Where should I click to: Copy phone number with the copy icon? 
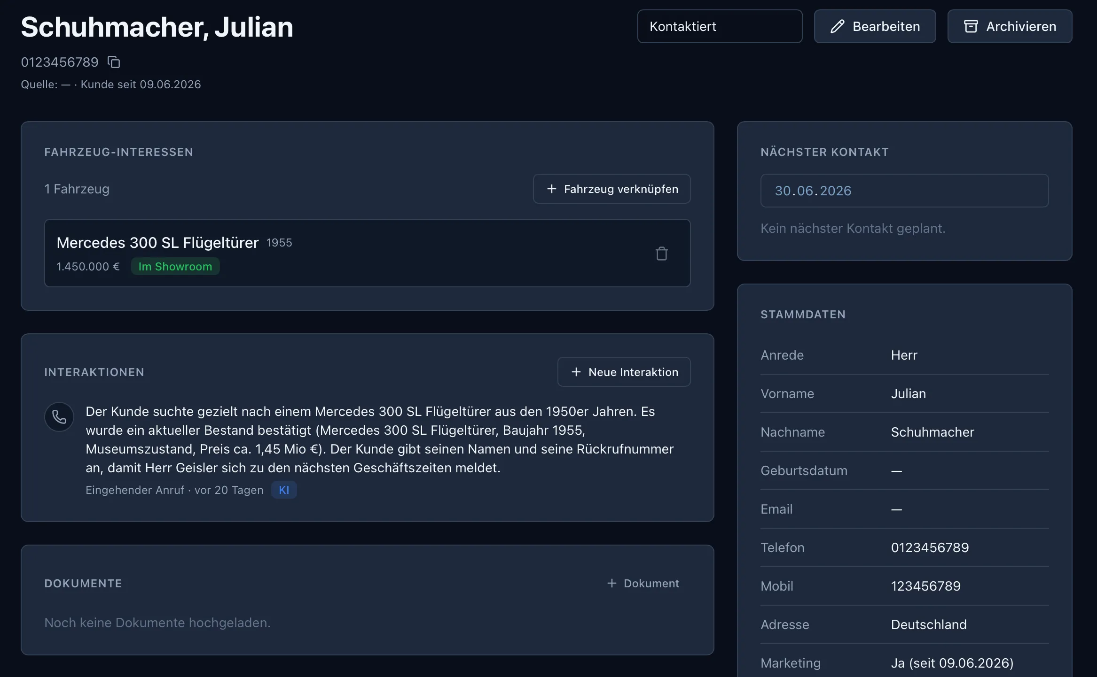114,62
